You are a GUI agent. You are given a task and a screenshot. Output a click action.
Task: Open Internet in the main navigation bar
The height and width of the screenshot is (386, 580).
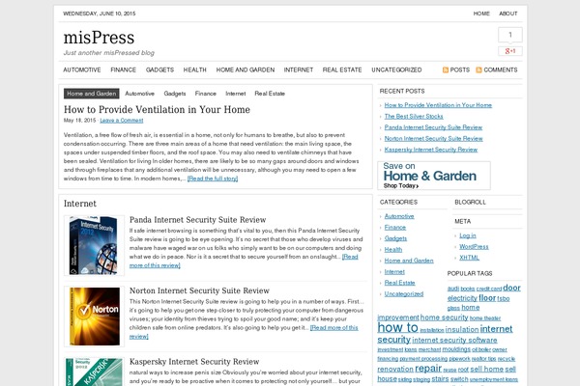tap(299, 69)
